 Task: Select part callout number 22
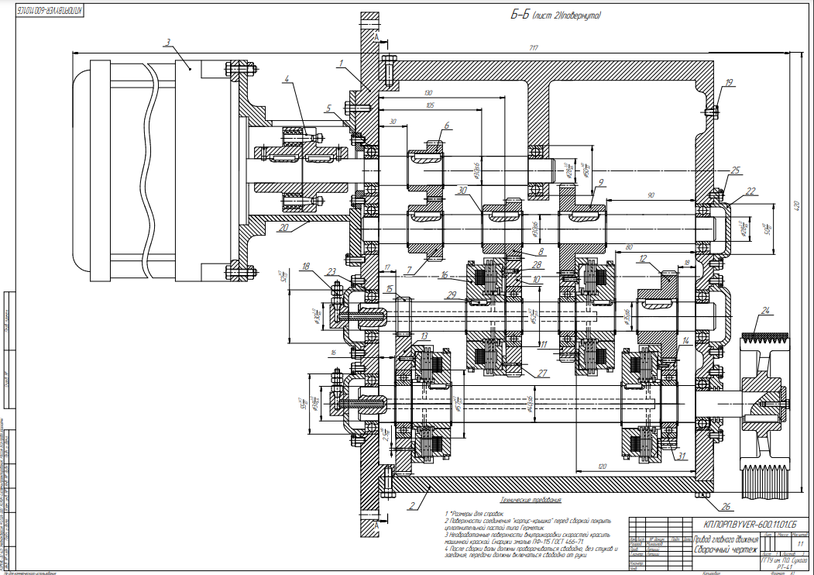coord(750,191)
